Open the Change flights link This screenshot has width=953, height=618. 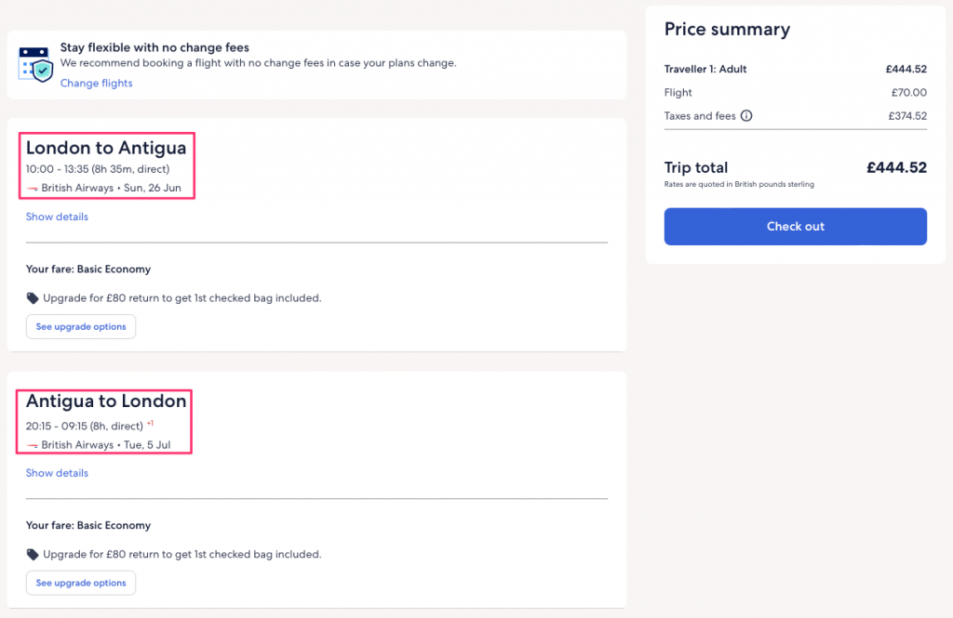pos(96,84)
